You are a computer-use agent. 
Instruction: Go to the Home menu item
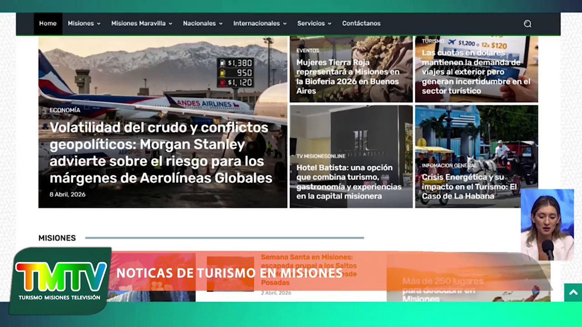pos(48,24)
